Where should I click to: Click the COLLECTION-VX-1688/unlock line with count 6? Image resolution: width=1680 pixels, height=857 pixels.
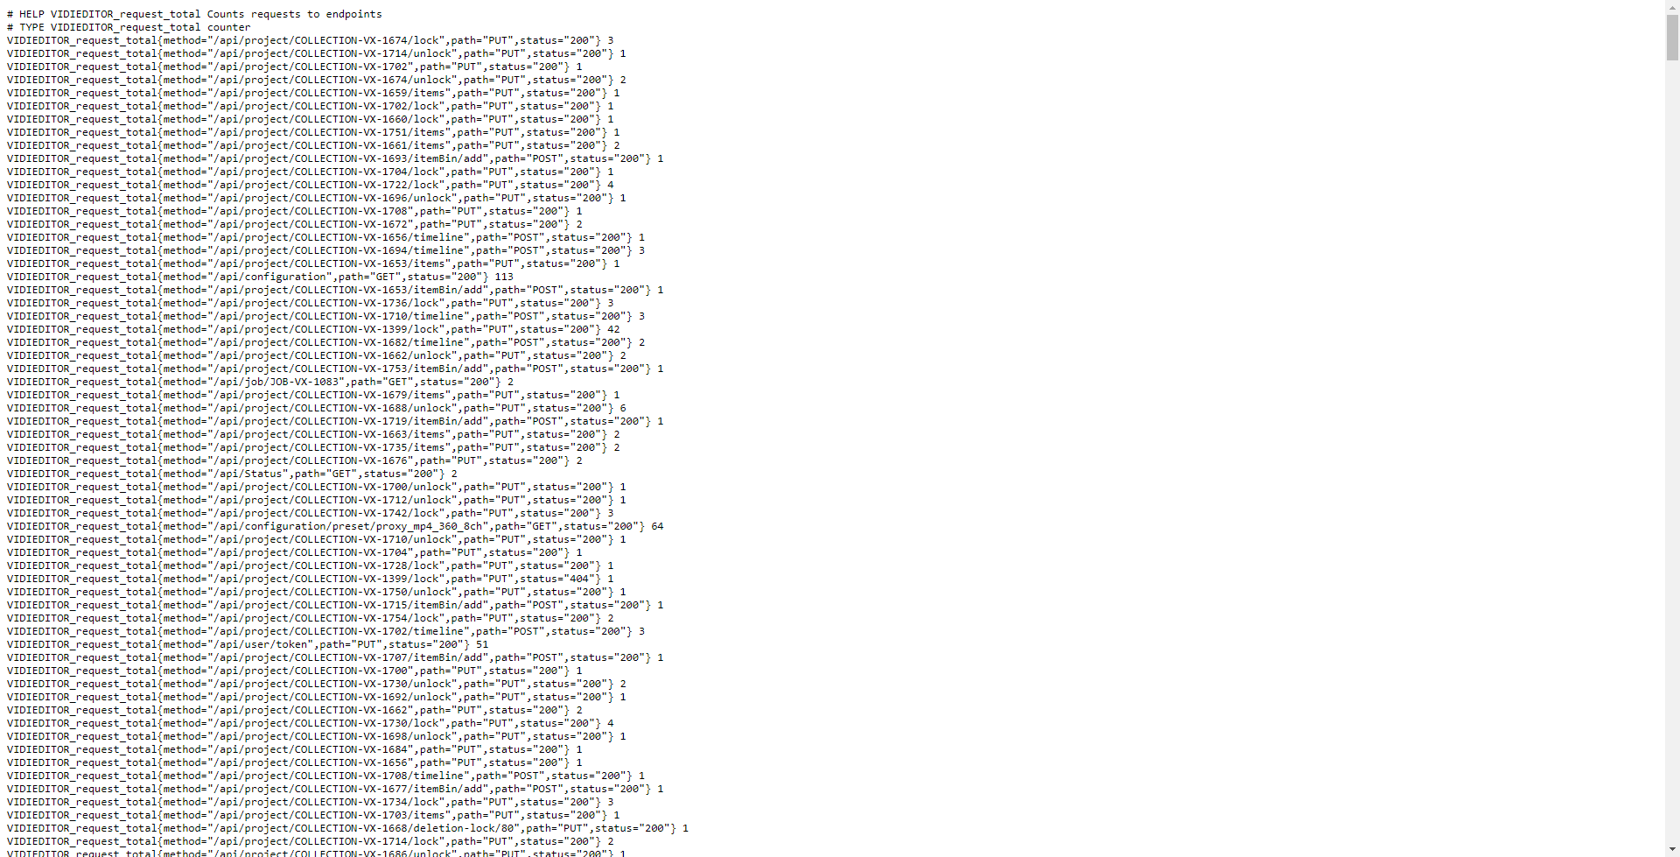317,408
